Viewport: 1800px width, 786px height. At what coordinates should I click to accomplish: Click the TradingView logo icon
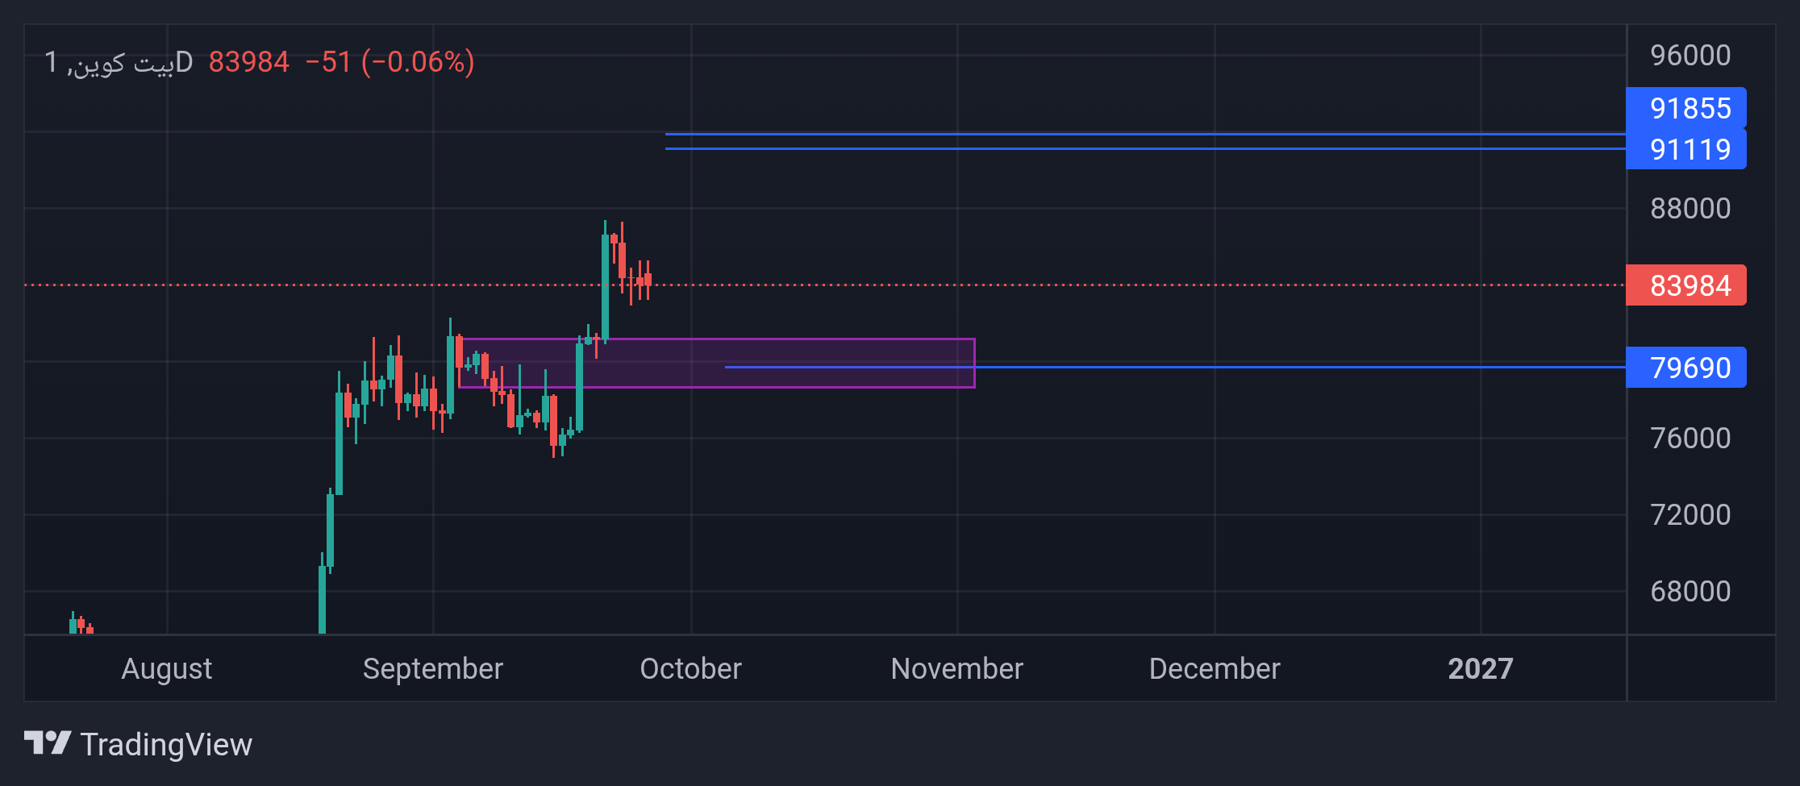coord(48,742)
